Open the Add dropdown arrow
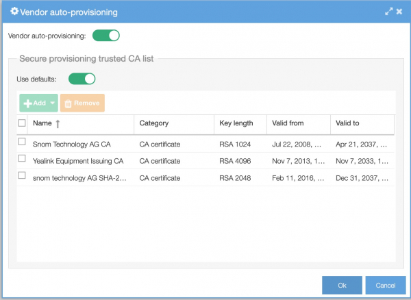Viewport: 411px width, 300px height. (53, 103)
